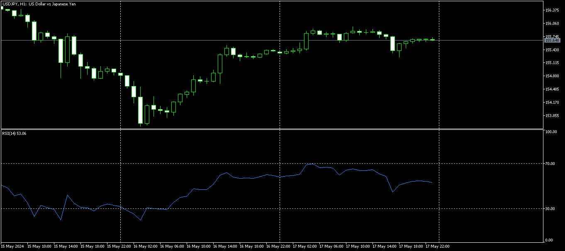Click the 17 May 02:00 time axis label
Screen dimensions: 565x251
[x=304, y=246]
